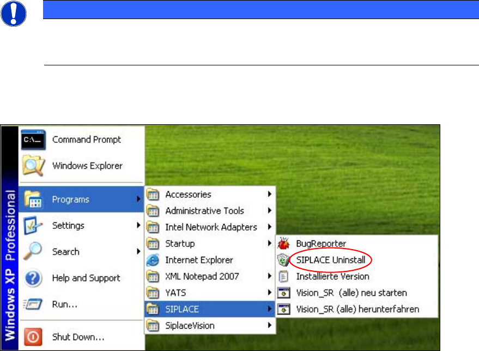The height and width of the screenshot is (351, 479).
Task: Choose the Search menu label
Action: pyautogui.click(x=66, y=252)
